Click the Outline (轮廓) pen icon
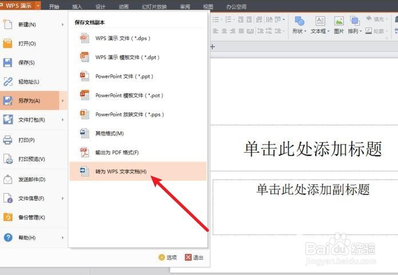Viewport: 398px width, 275px height. coord(369,31)
